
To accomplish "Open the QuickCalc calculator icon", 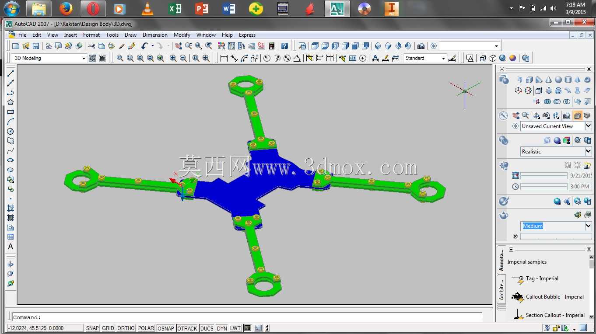I will (x=272, y=46).
